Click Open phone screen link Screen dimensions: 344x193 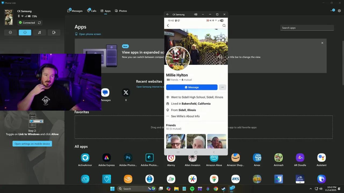pyautogui.click(x=88, y=34)
